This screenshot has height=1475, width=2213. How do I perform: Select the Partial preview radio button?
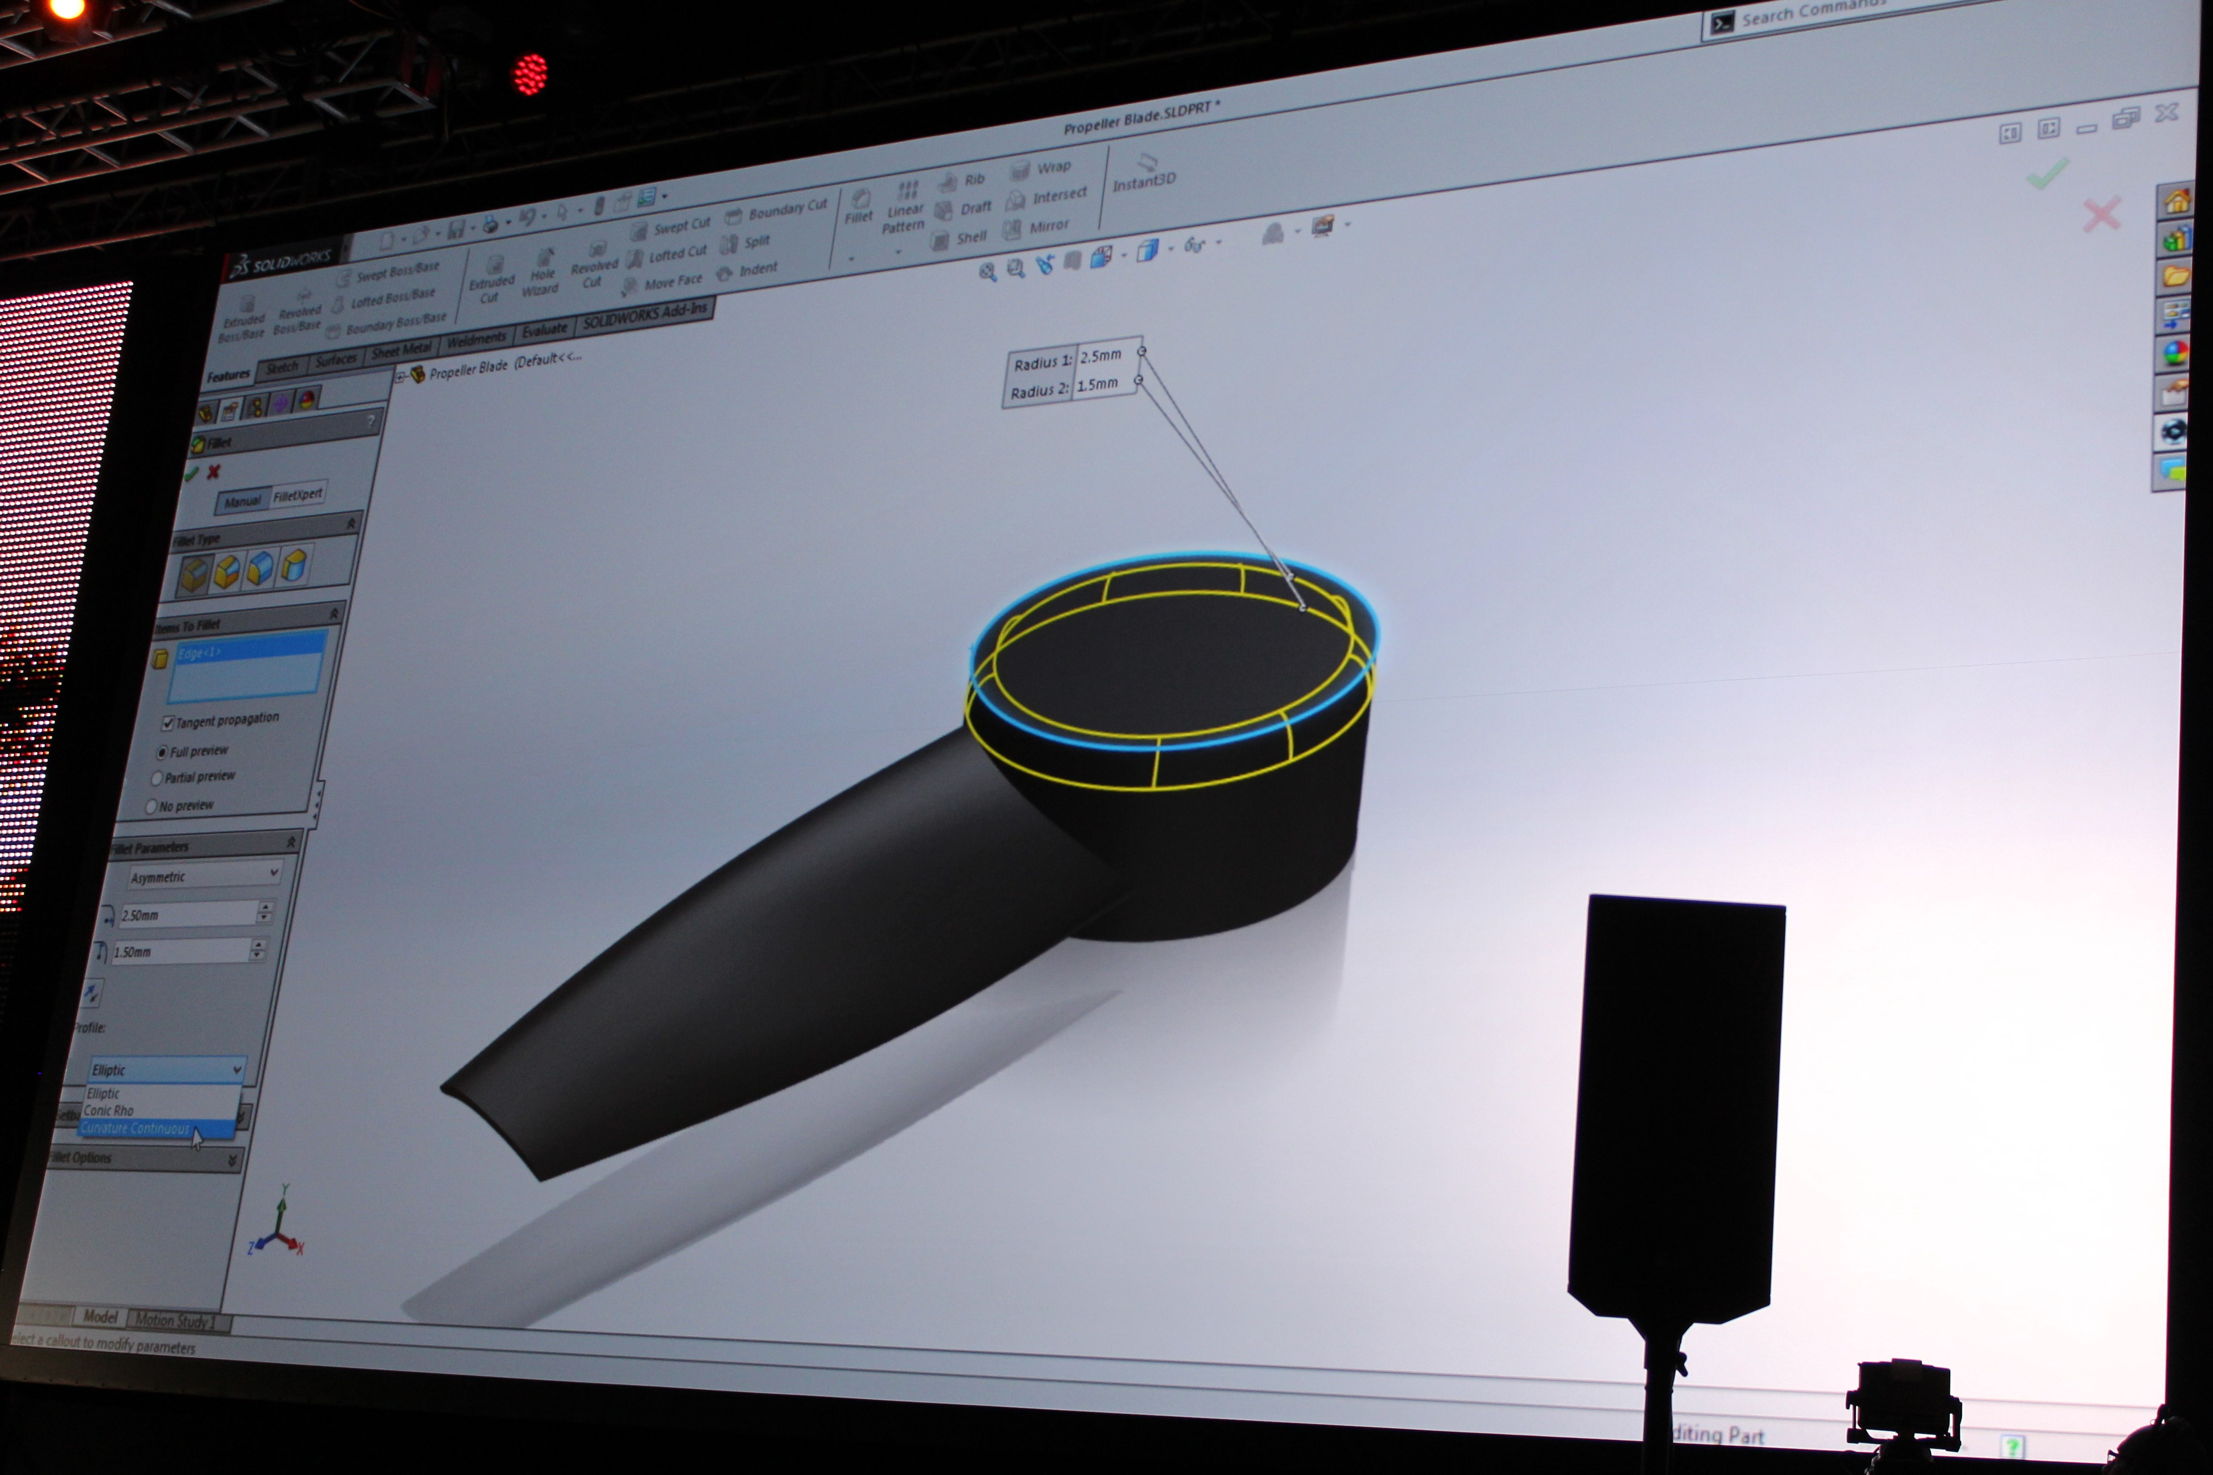(x=157, y=778)
